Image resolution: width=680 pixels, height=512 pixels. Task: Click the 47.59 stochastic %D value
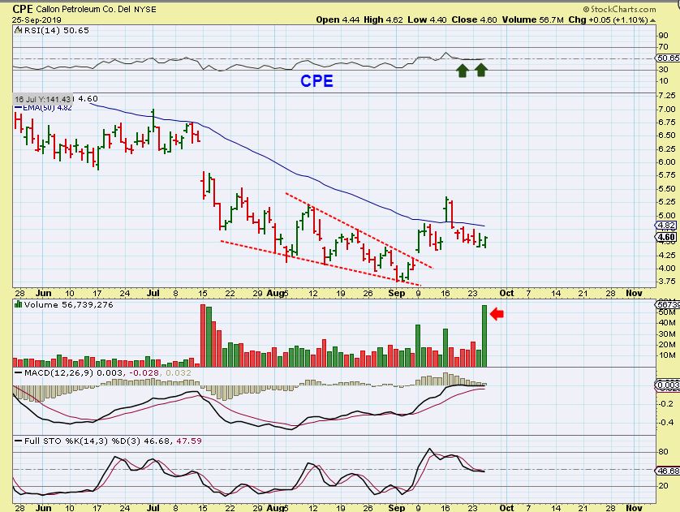click(x=188, y=441)
